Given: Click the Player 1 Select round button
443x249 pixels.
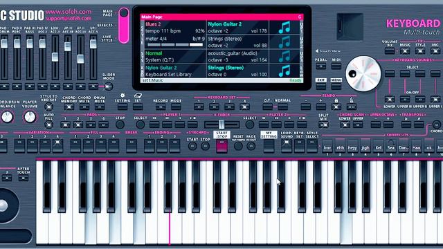Looking at the screenshot, I should click(x=140, y=124).
